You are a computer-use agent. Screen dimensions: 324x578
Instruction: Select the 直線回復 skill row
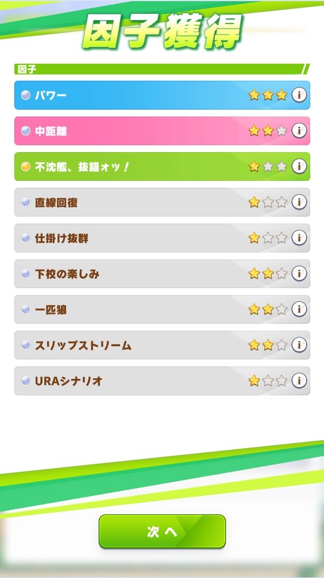click(162, 203)
